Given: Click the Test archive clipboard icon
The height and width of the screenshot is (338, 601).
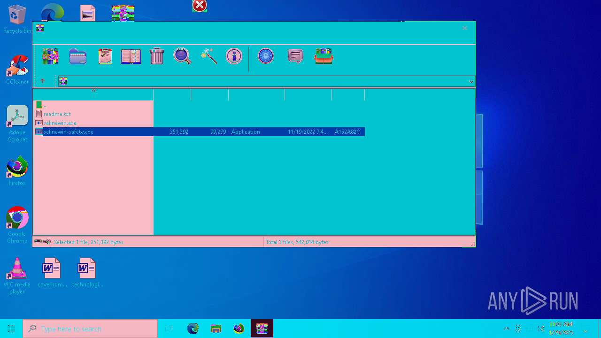Looking at the screenshot, I should click(105, 56).
